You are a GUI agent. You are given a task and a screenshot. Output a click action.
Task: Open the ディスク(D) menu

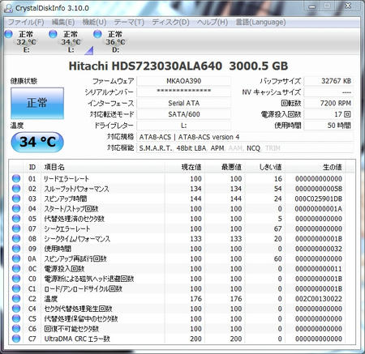pos(170,22)
